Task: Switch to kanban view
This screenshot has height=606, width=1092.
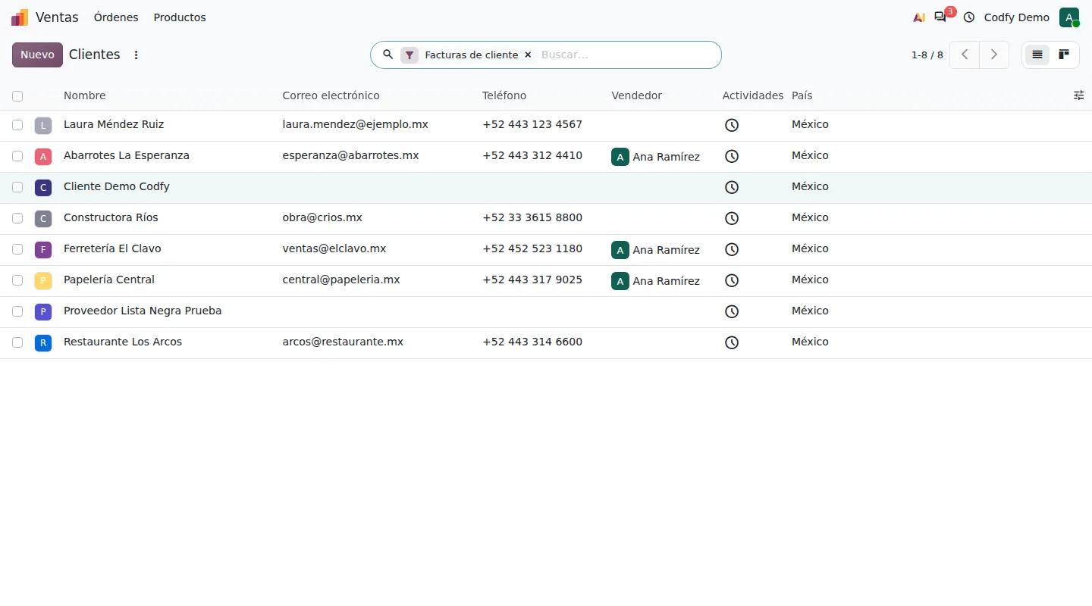Action: click(x=1064, y=55)
